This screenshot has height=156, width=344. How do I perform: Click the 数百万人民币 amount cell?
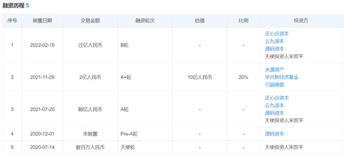(x=90, y=147)
